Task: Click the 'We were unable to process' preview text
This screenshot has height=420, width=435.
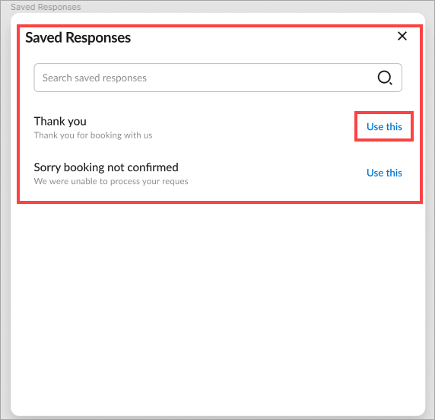Action: tap(111, 181)
